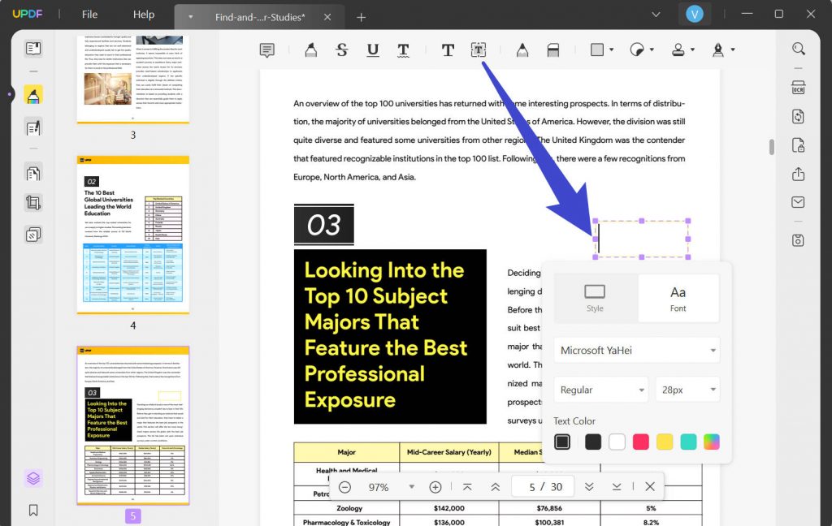This screenshot has width=832, height=526.
Task: Select the Sticky Note comment tool
Action: pos(266,50)
